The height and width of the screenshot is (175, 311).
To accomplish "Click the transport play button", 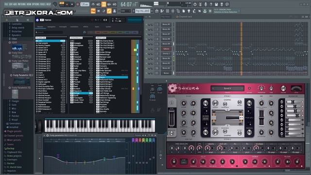I will pos(67,4).
